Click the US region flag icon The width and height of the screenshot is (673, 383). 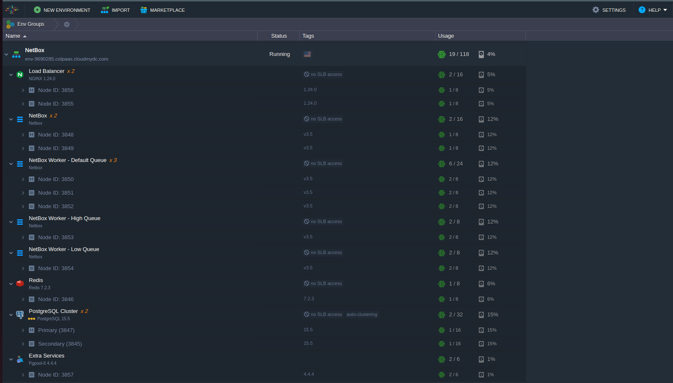click(x=307, y=54)
